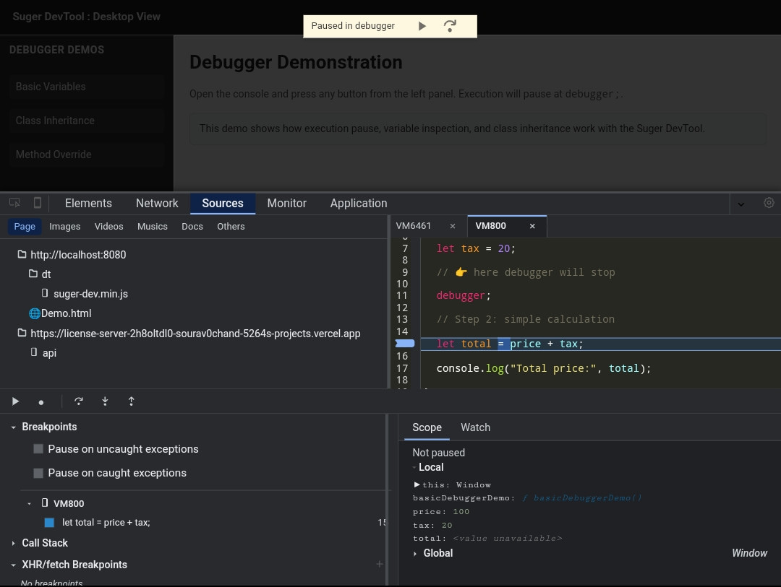Run the Basic Variables demo
This screenshot has width=781, height=587.
(x=87, y=87)
